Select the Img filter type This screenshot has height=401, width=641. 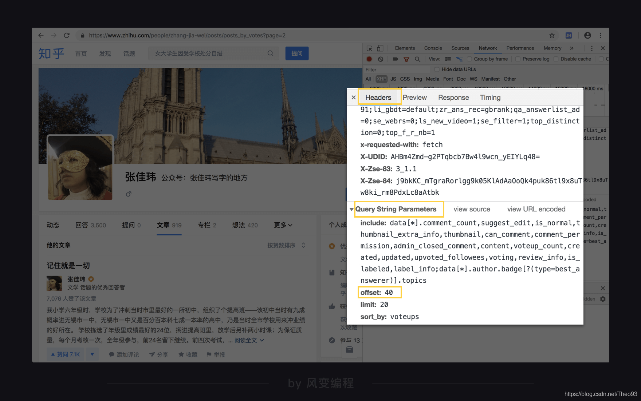point(418,79)
